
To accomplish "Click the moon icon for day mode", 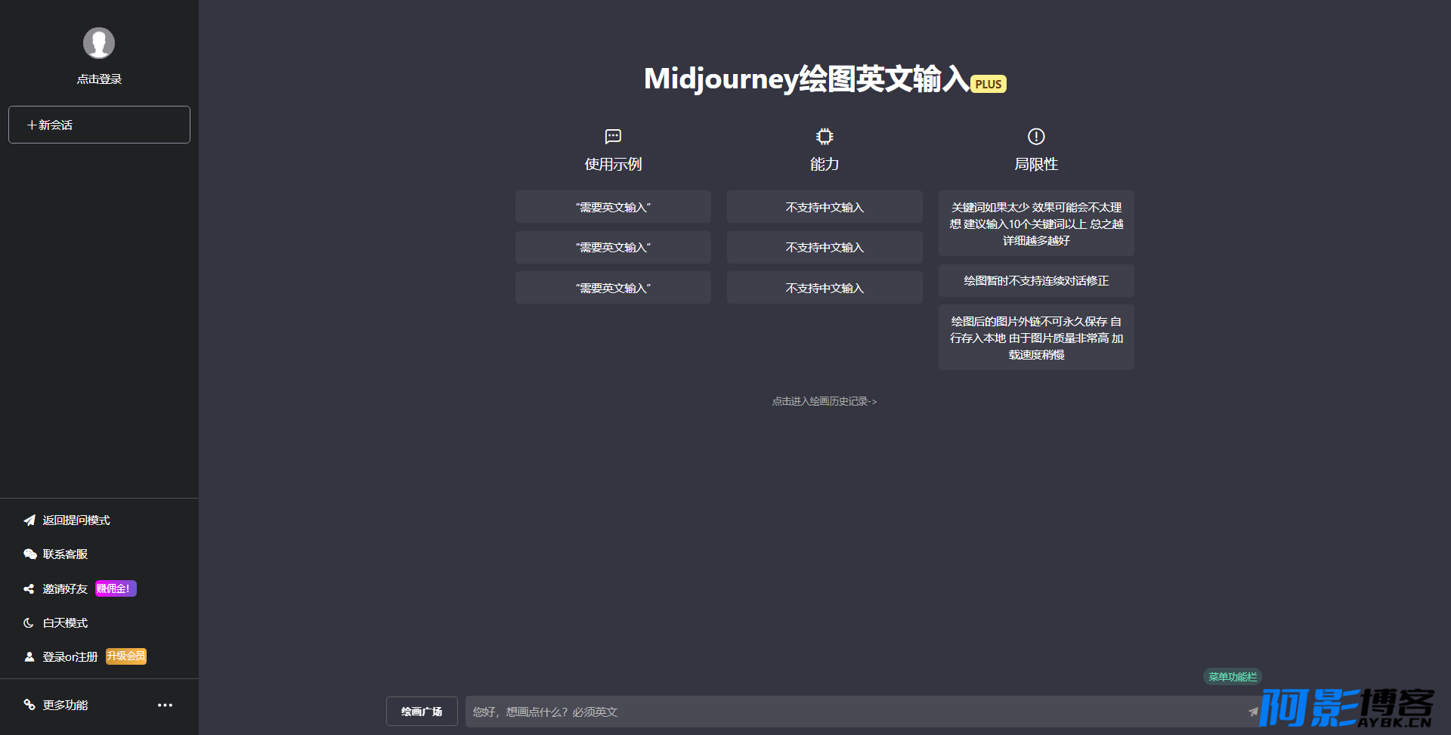I will 29,623.
